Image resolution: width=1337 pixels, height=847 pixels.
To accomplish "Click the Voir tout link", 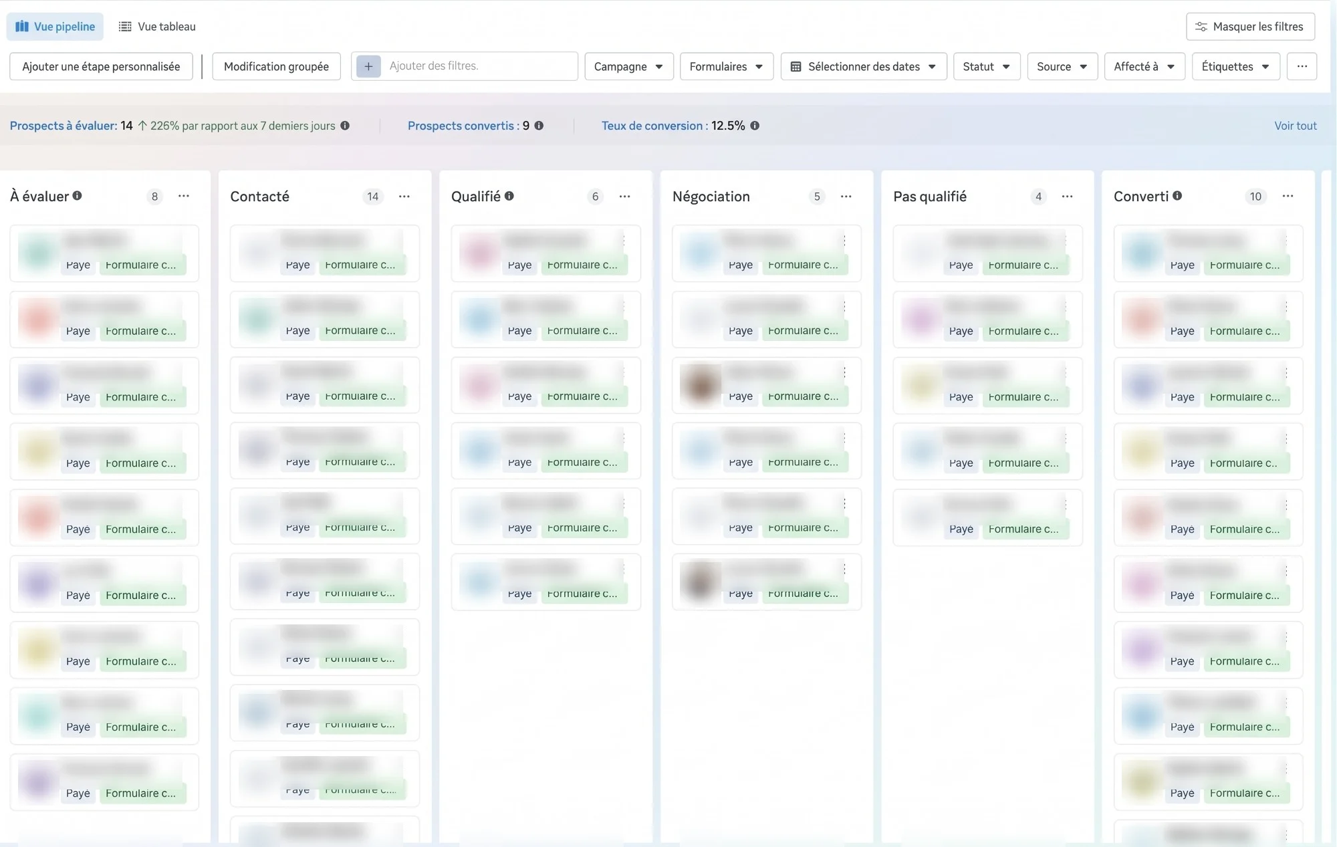I will point(1295,126).
